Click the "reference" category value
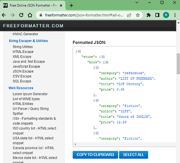This screenshot has width=180, height=163. (x=133, y=73)
